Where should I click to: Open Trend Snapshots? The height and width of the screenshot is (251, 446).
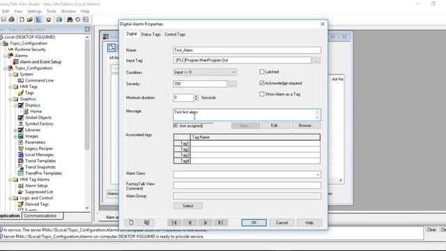[40, 167]
